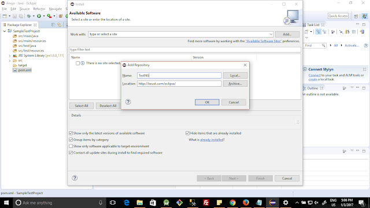This screenshot has width=370, height=208.
Task: Open the External Tools dropdown arrow
Action: [x=54, y=16]
